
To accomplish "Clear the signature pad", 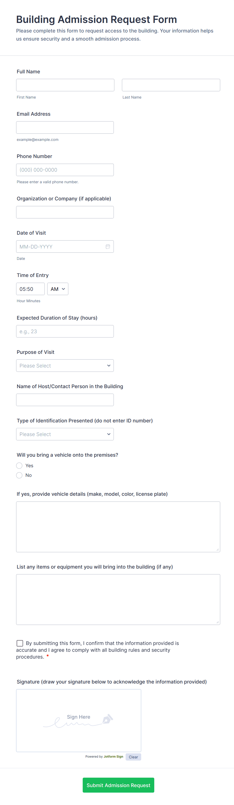I will click(x=133, y=757).
